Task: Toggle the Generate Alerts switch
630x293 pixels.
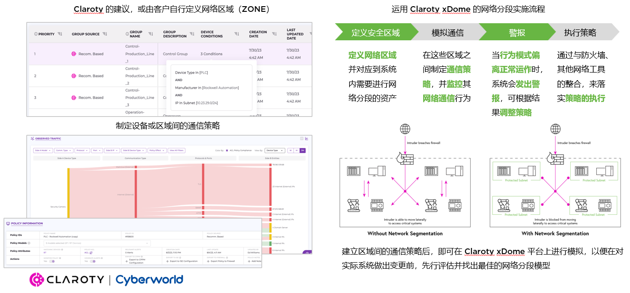Action: 93,261
